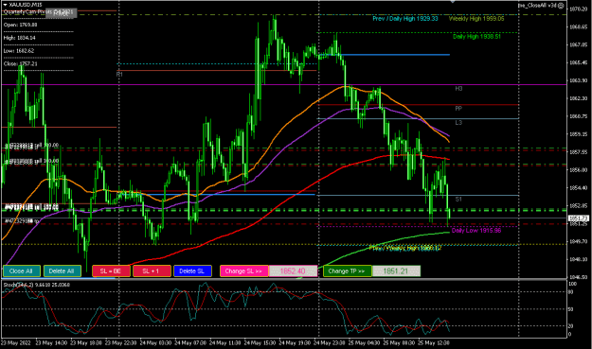
Task: Click the EA name label CloseAll v3d
Action: click(538, 6)
